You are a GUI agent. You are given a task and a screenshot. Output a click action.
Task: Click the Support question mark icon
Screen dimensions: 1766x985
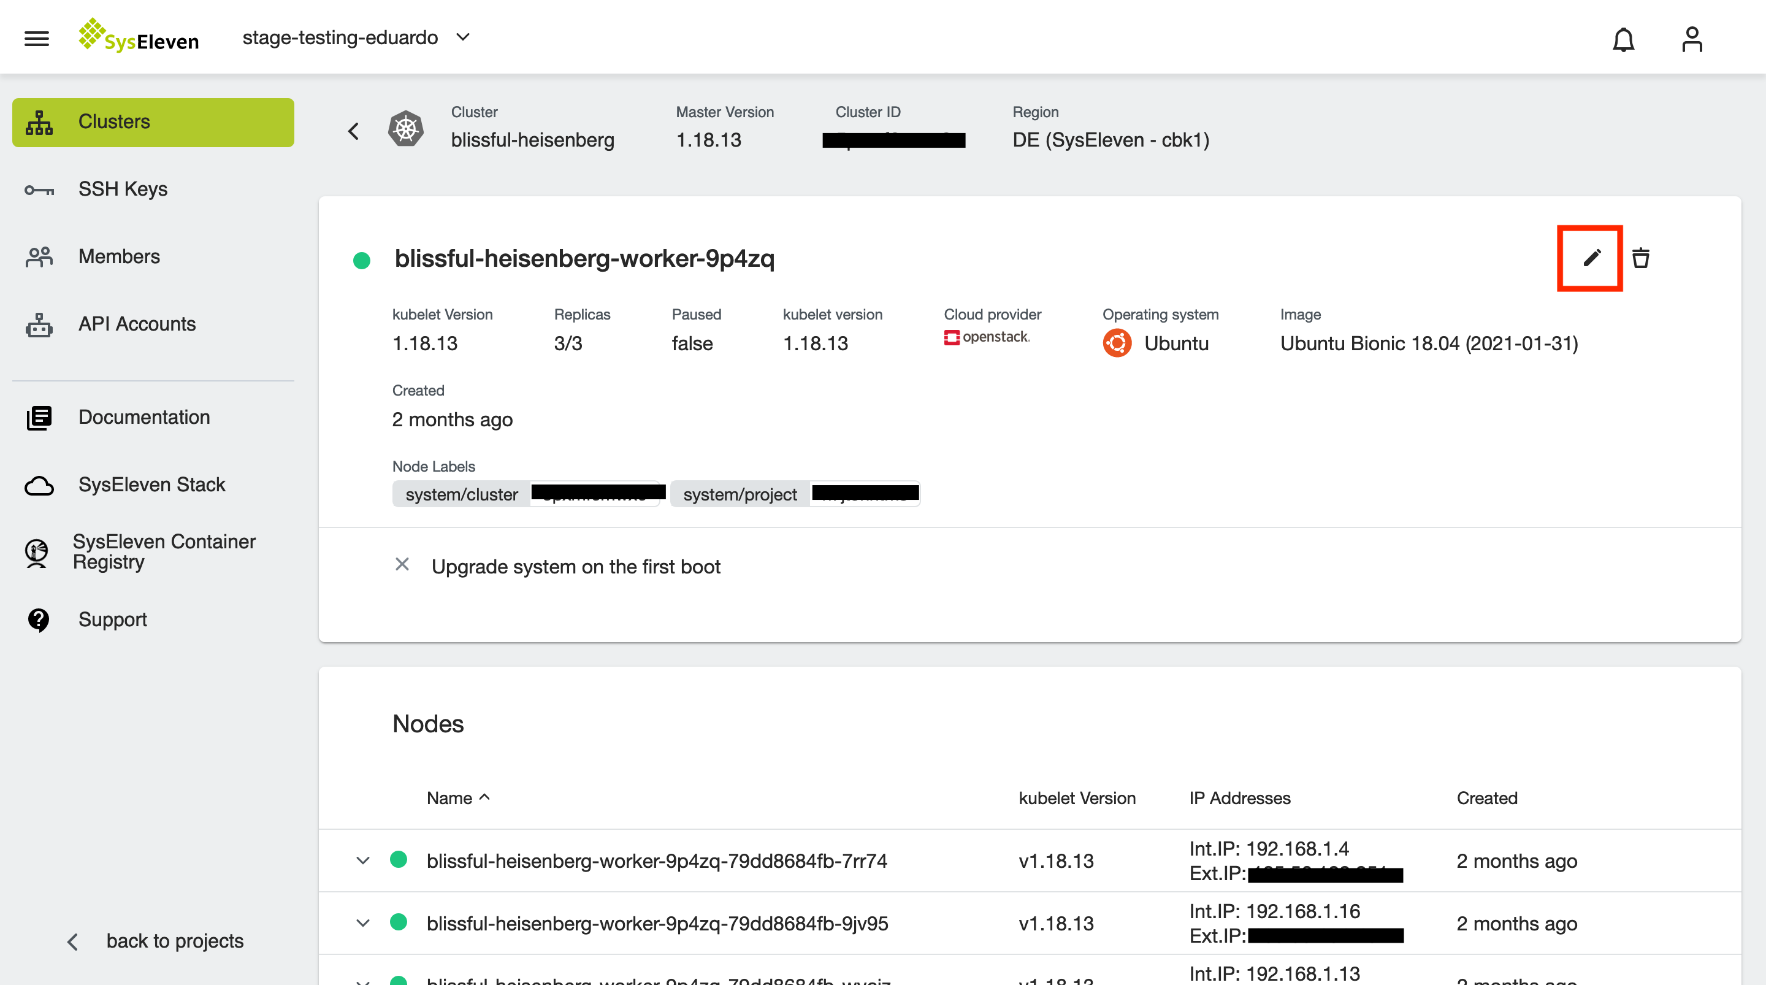click(x=39, y=620)
